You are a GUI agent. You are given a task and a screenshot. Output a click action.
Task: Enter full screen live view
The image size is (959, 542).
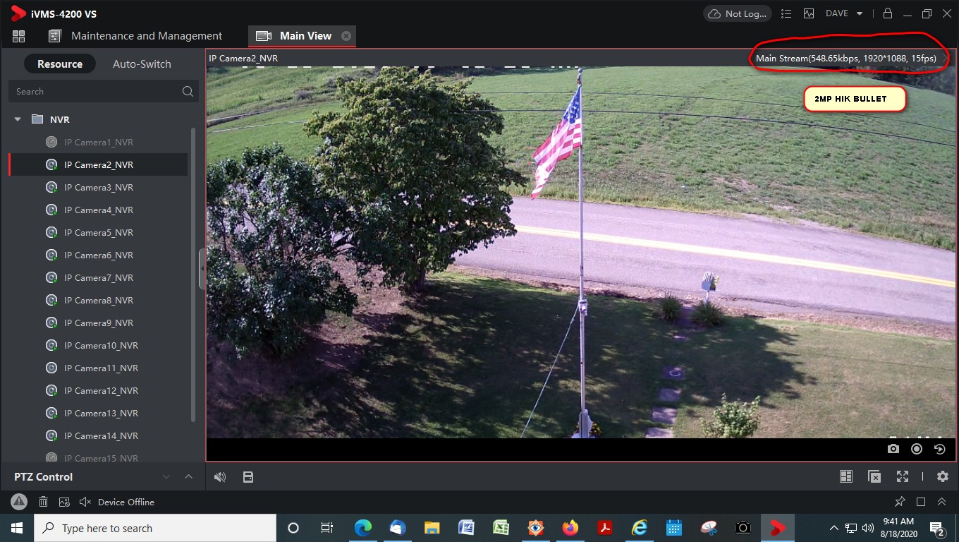903,477
